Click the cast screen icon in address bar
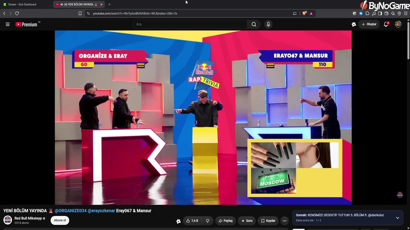 295,13
